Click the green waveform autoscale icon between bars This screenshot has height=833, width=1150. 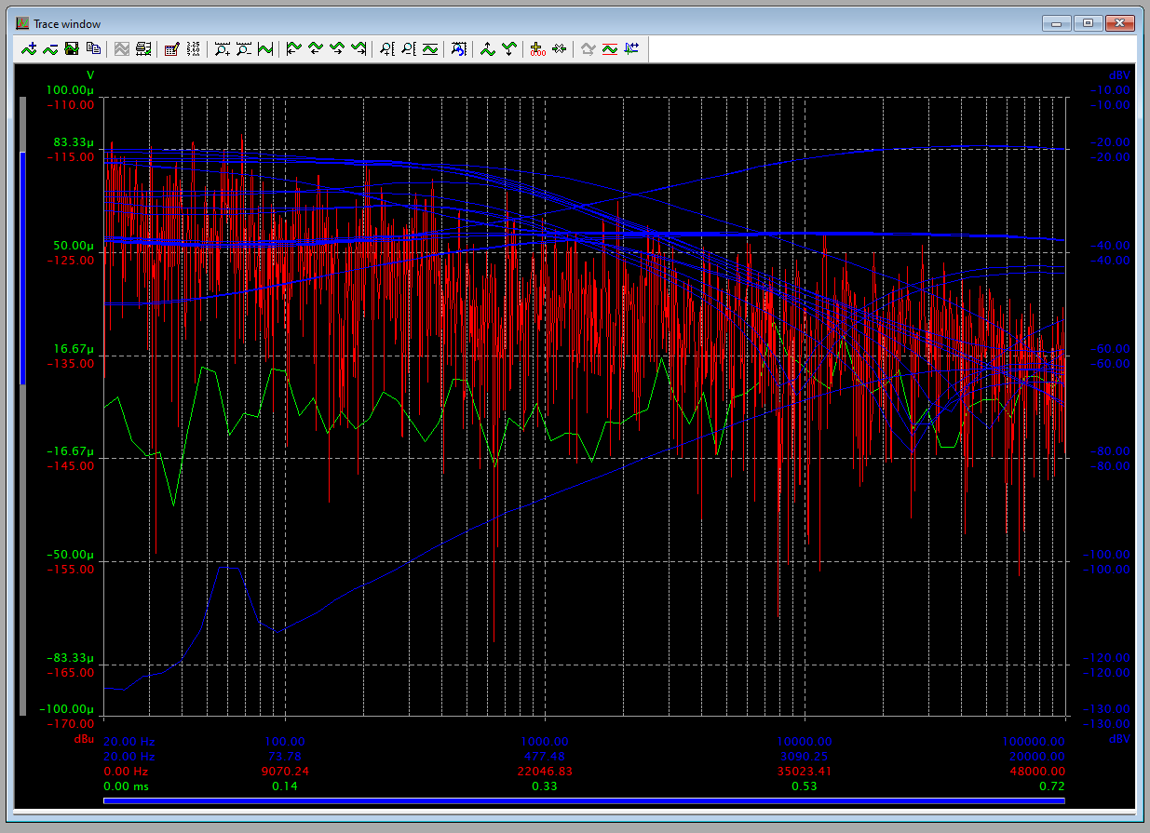[x=265, y=49]
